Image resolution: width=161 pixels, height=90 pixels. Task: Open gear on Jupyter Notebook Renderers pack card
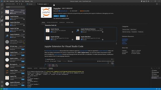[103, 32]
